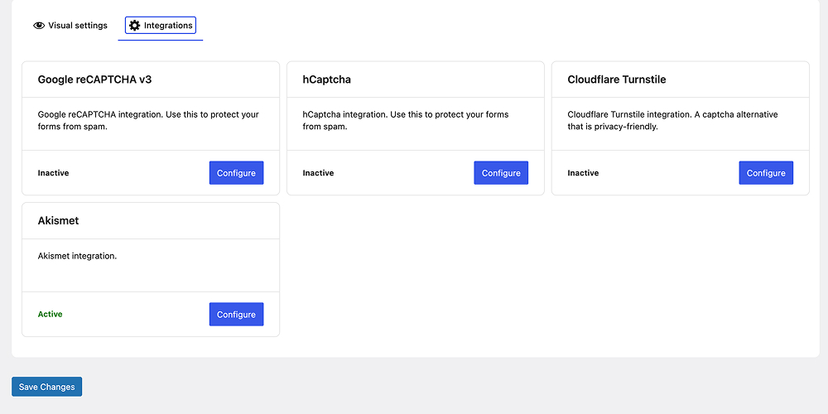Screen dimensions: 828x414
Task: Click the Save Changes button
Action: [x=47, y=387]
